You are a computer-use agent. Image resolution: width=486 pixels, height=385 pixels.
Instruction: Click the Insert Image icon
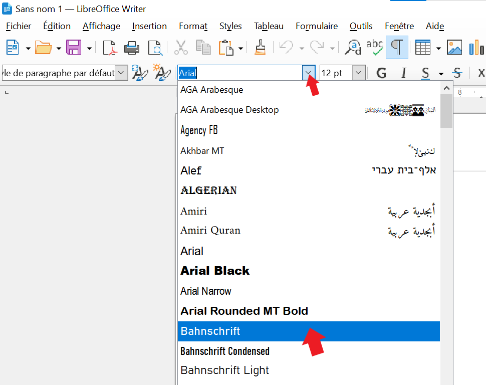coord(454,48)
